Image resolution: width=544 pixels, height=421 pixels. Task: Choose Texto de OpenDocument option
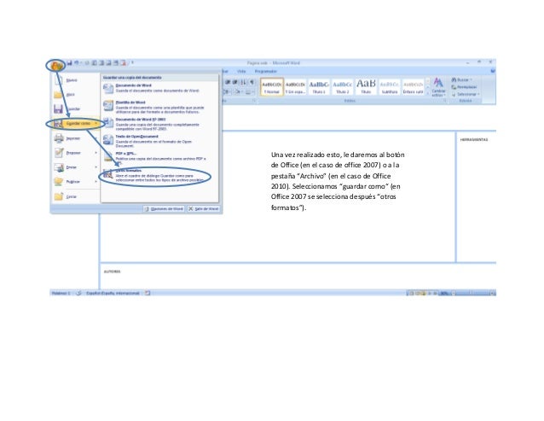[x=160, y=141]
